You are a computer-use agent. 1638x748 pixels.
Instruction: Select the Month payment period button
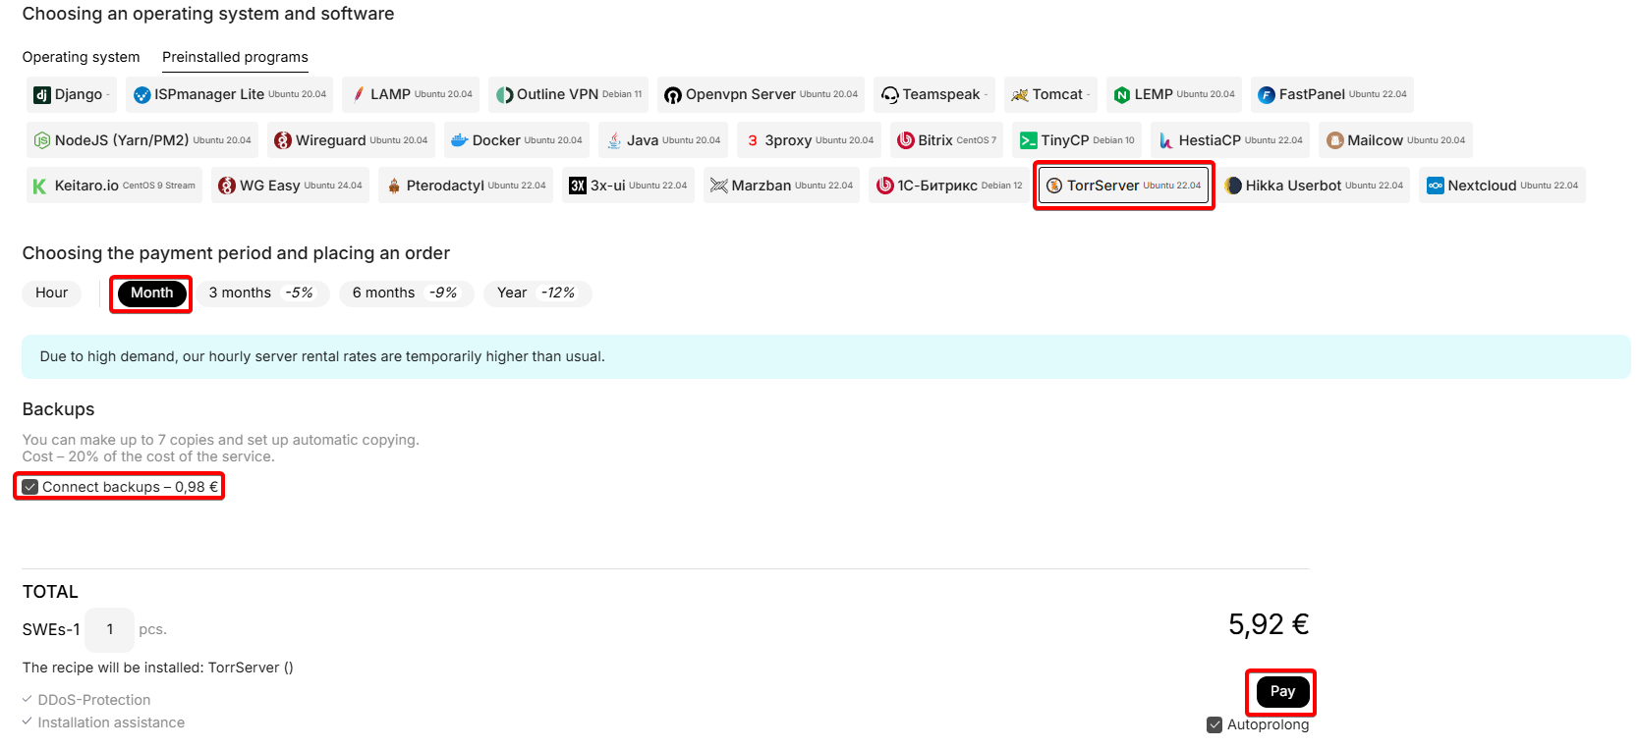point(151,294)
